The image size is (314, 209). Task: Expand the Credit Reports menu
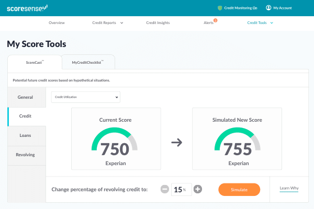tap(107, 23)
